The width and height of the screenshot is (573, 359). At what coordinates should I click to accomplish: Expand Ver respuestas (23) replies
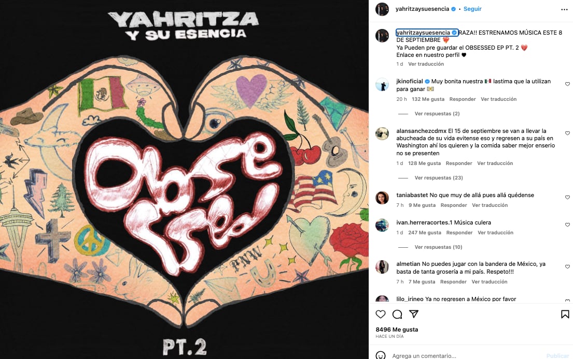pyautogui.click(x=439, y=178)
